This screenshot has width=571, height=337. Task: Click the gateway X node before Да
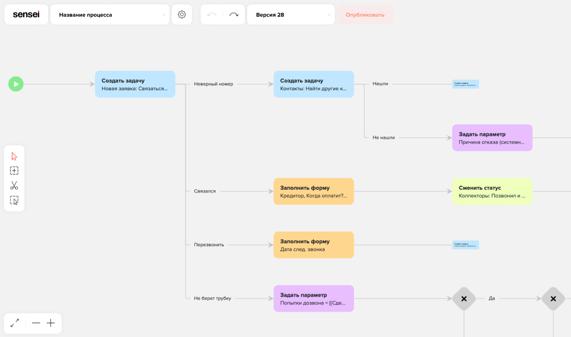click(464, 299)
